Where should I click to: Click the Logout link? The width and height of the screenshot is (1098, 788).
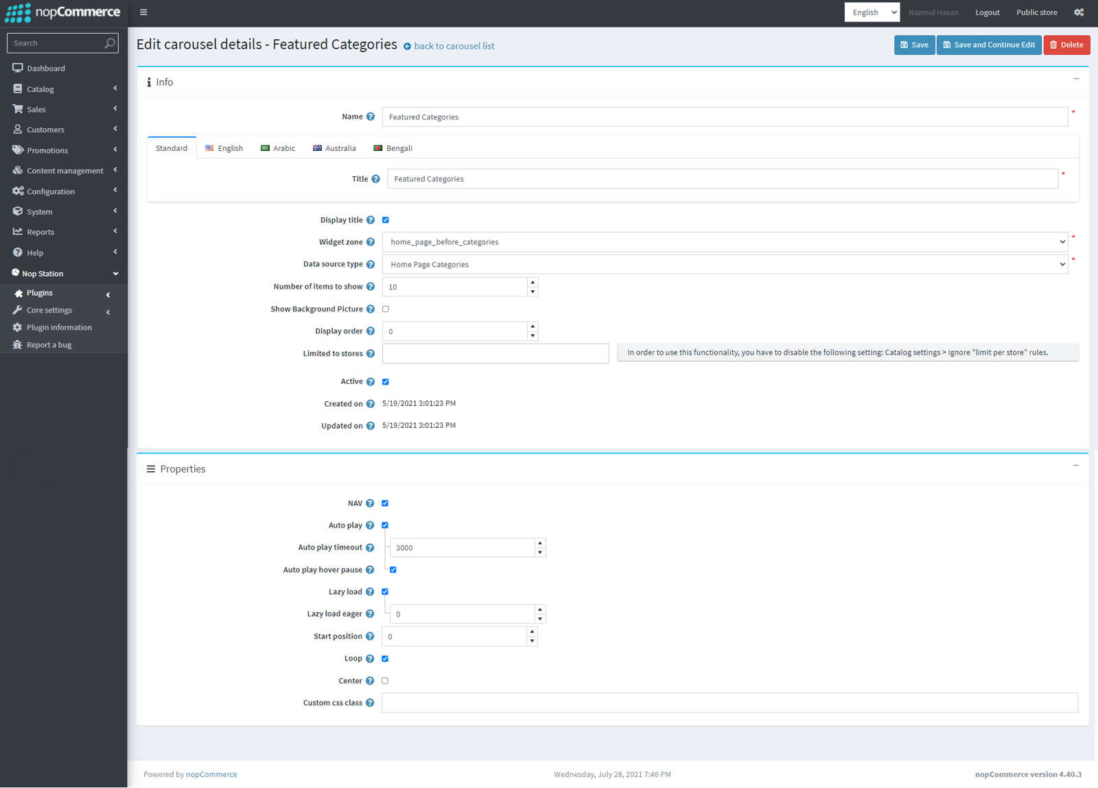pos(987,12)
